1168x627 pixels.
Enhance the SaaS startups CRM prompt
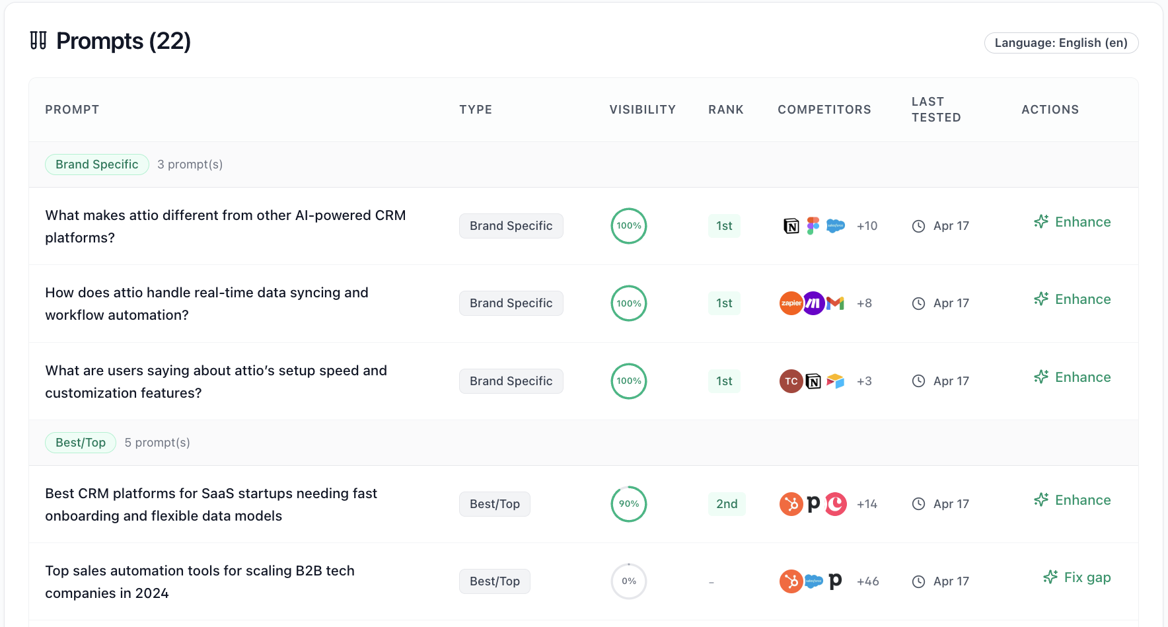1072,500
